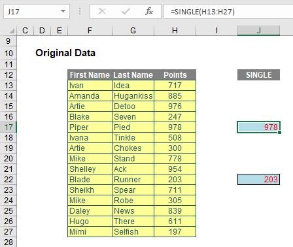
Task: Click the Original Data title cell
Action: coord(65,53)
